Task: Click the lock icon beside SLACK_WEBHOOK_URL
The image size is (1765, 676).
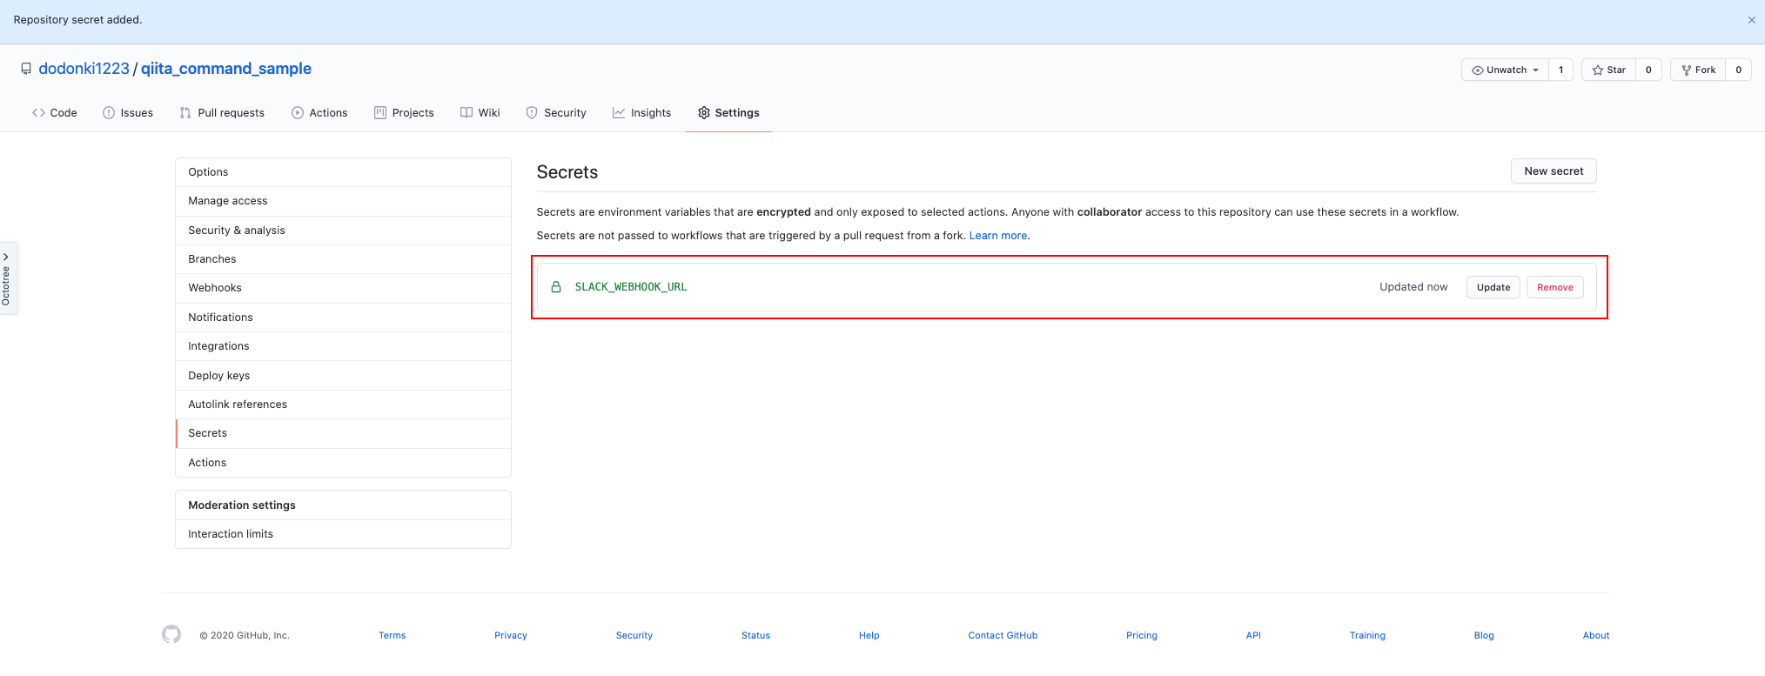Action: [556, 287]
